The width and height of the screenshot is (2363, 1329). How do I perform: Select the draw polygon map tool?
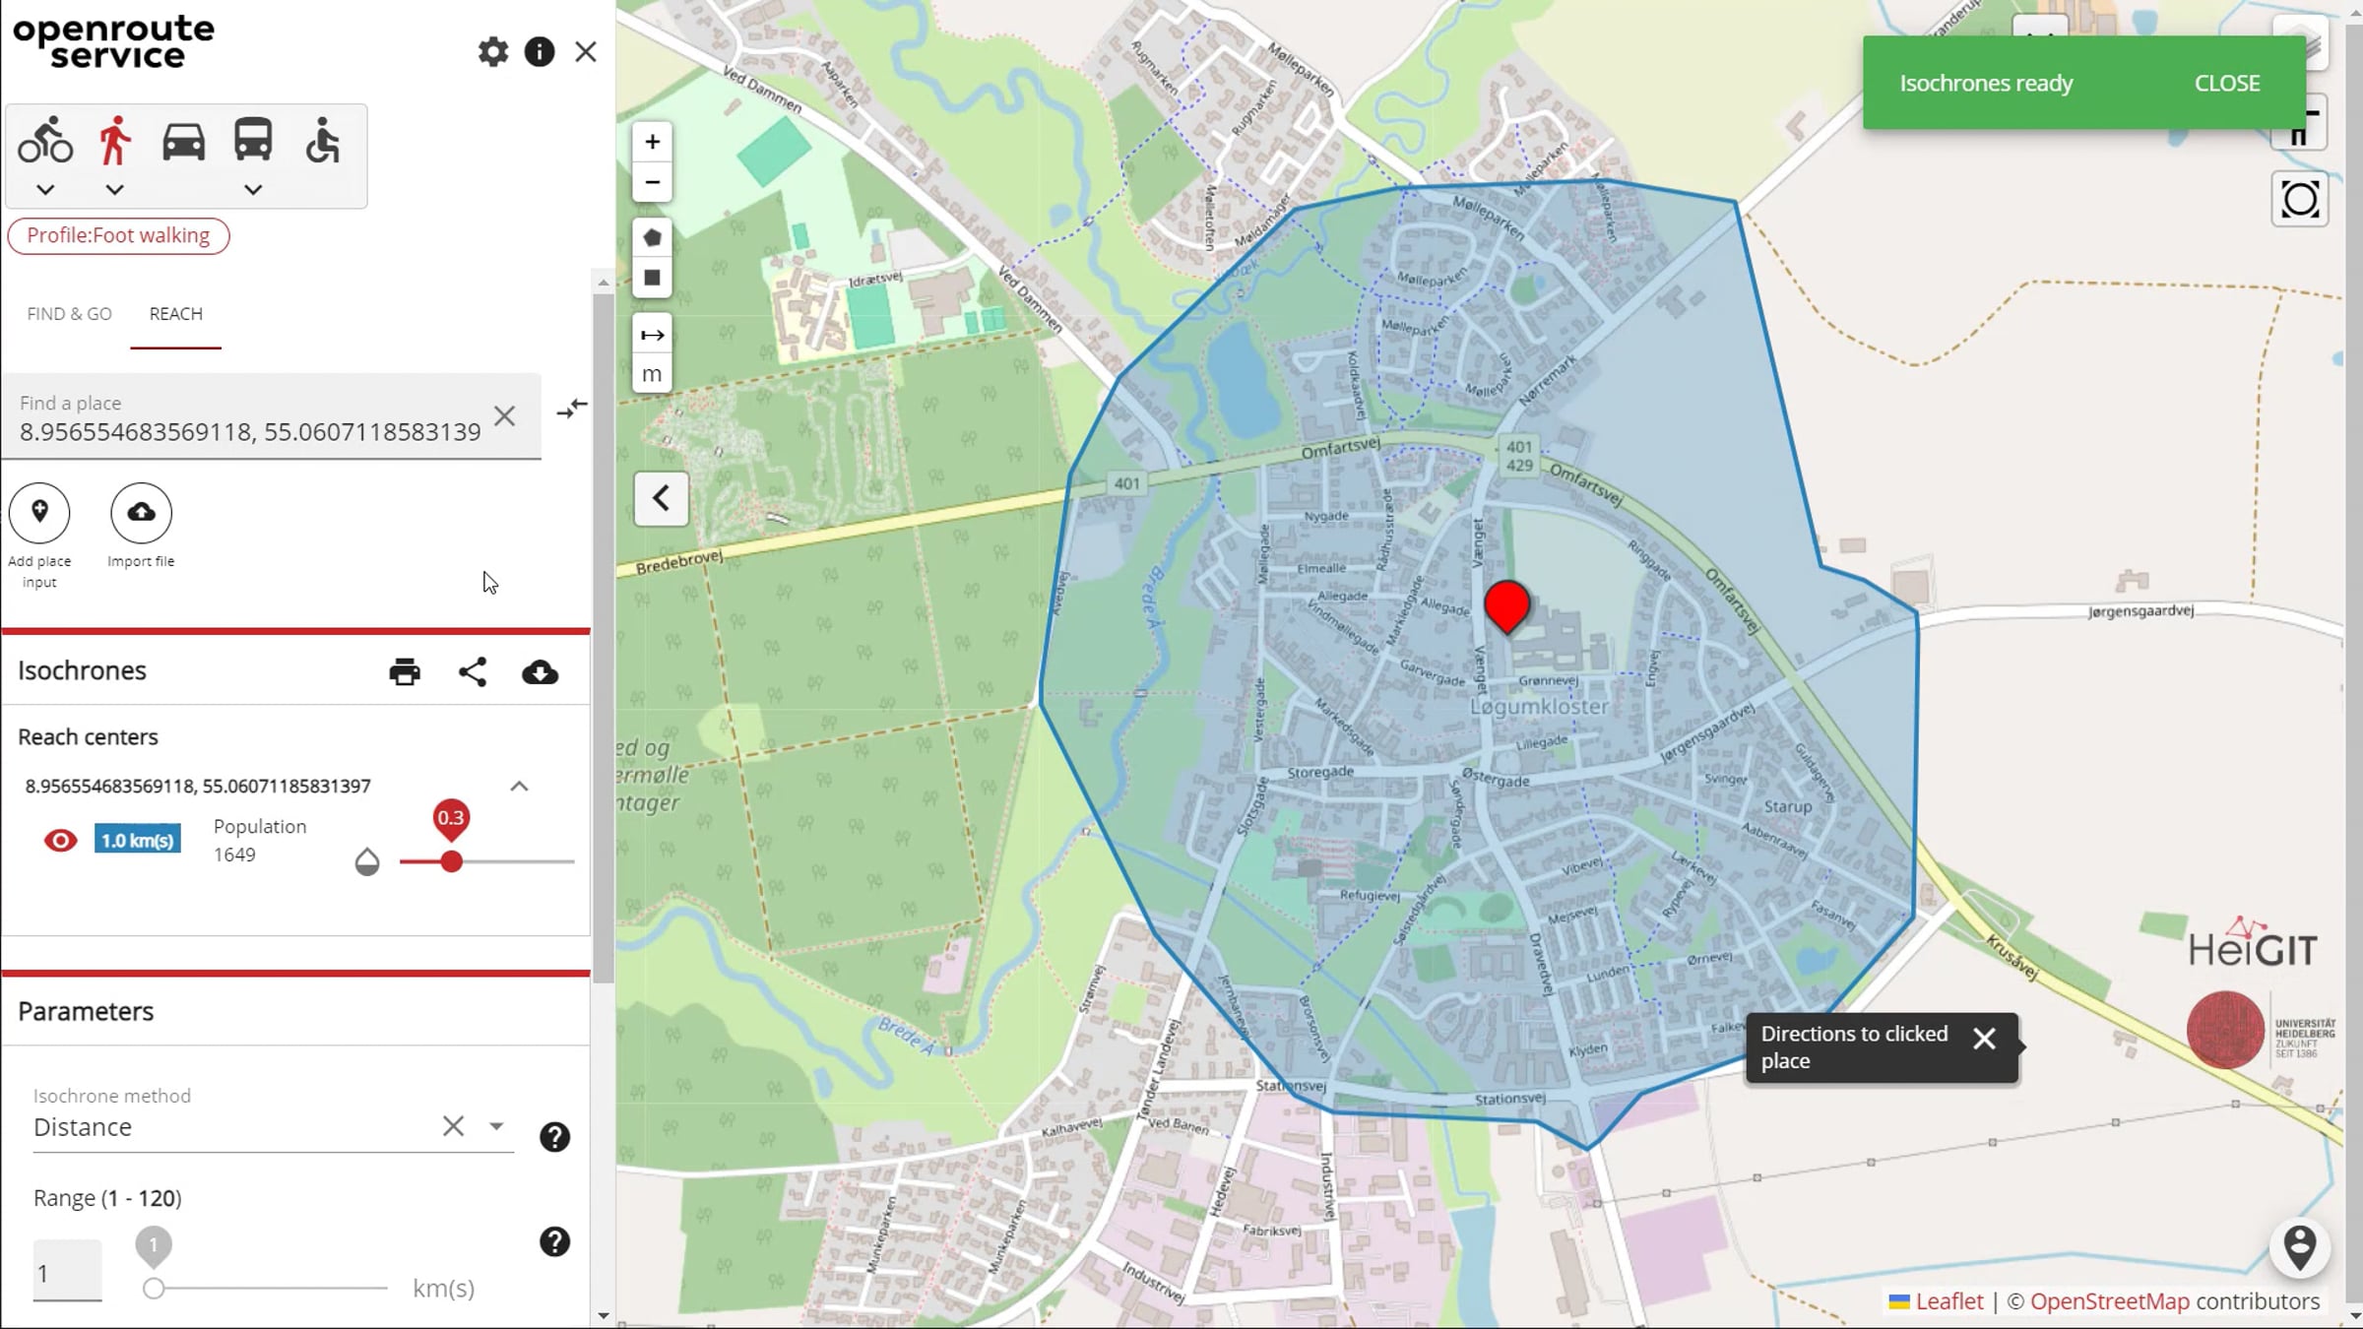click(652, 238)
